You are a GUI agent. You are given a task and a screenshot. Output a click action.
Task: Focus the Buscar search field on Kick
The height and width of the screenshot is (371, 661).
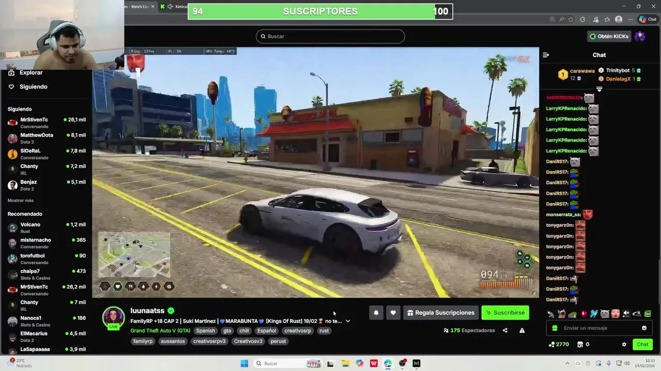(x=330, y=36)
